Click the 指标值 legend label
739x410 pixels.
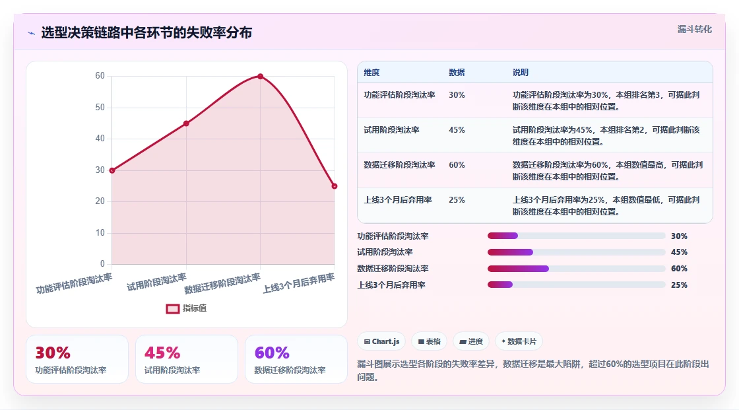[x=195, y=308]
